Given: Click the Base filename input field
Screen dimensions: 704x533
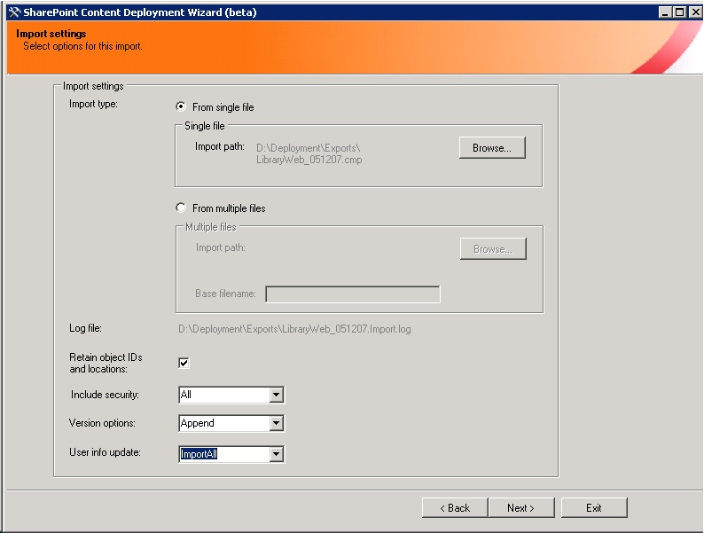Looking at the screenshot, I should (x=353, y=294).
